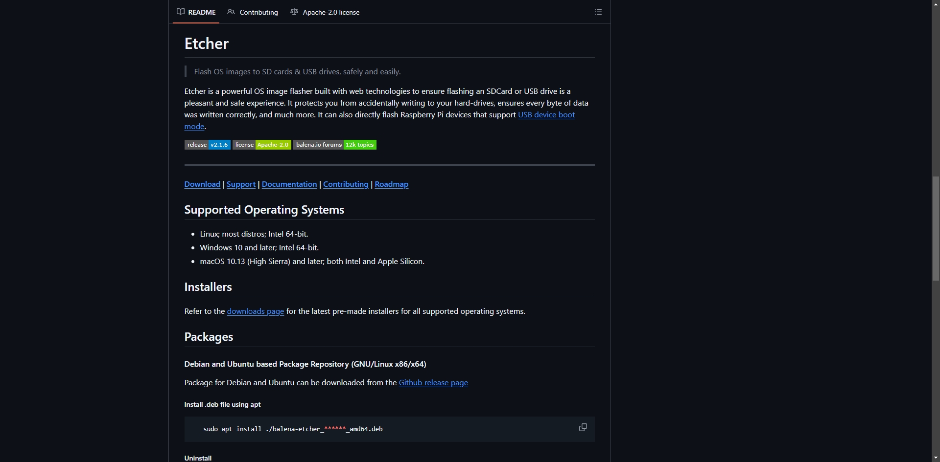The width and height of the screenshot is (940, 462).
Task: Click the release v2.1.6 badge
Action: (x=208, y=145)
